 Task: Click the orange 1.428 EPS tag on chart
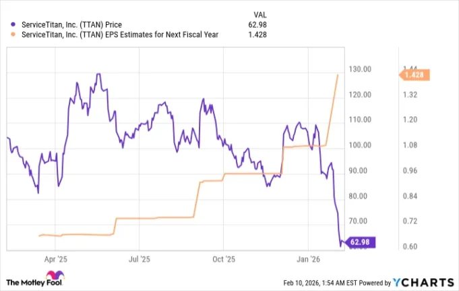click(x=412, y=75)
